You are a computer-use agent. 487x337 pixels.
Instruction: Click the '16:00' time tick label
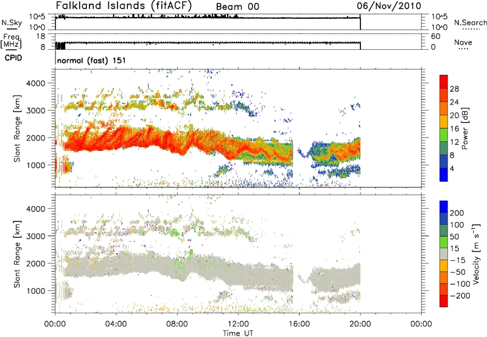pyautogui.click(x=299, y=324)
